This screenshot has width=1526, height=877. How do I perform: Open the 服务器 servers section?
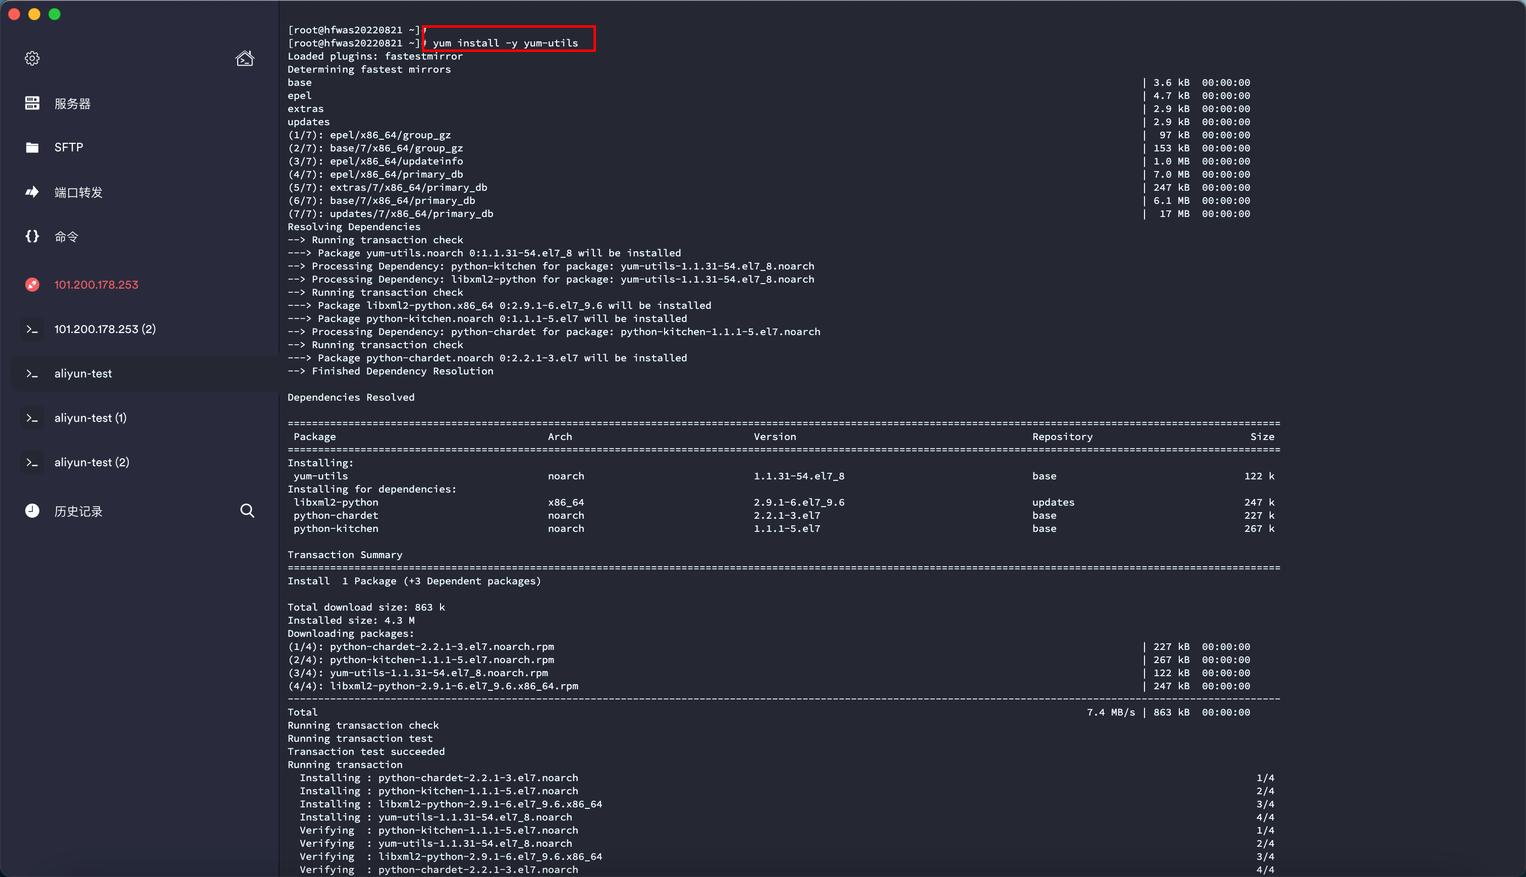(72, 103)
